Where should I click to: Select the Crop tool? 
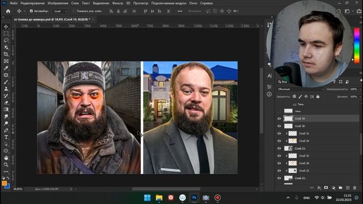[x=6, y=54]
